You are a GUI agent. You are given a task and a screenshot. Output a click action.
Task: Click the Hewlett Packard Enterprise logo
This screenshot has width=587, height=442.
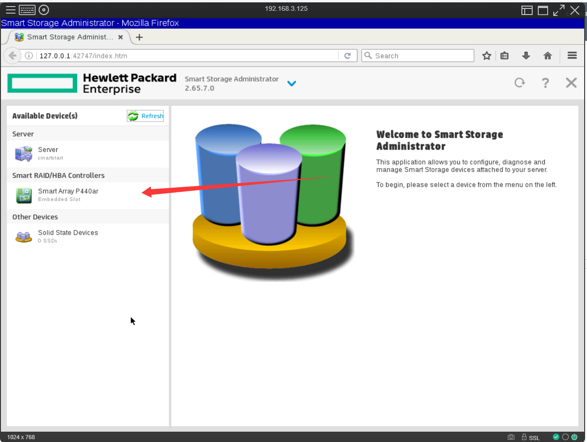(x=92, y=83)
